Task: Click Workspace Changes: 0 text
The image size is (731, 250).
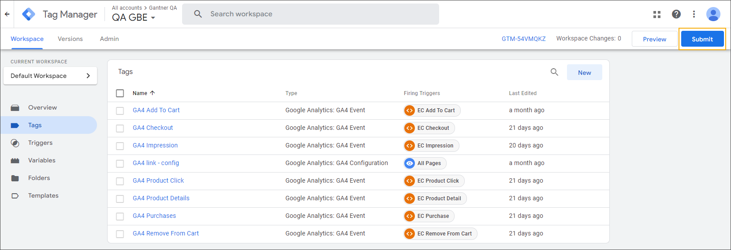Action: point(589,39)
